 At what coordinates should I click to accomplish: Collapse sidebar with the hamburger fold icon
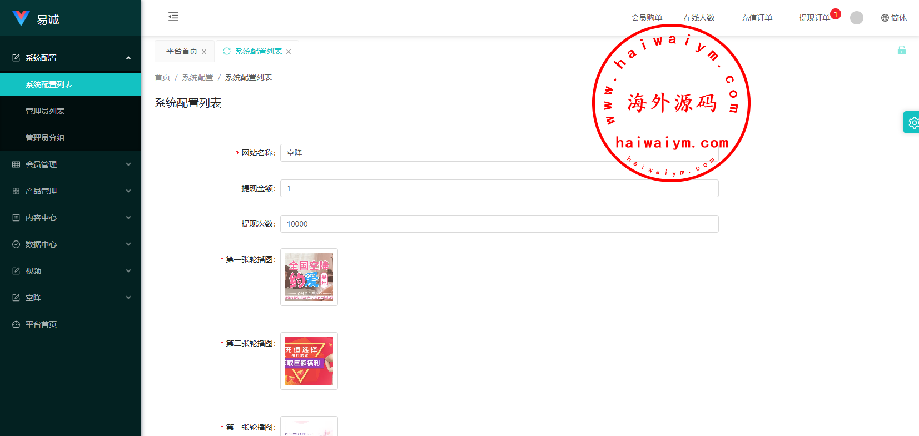173,17
